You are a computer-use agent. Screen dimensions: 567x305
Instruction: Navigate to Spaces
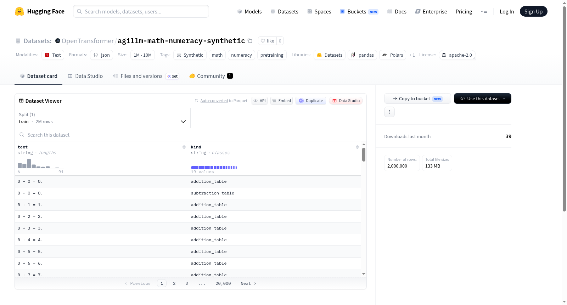(319, 11)
